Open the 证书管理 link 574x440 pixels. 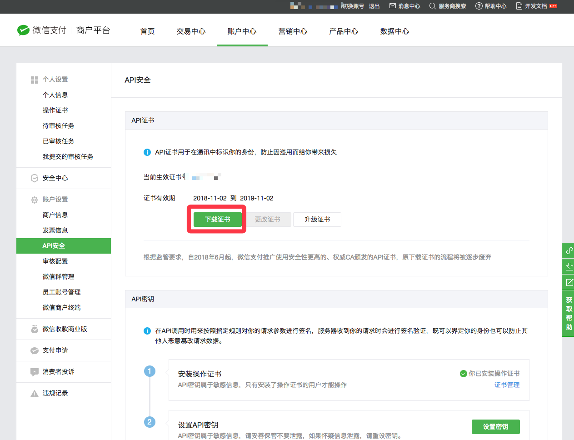(507, 385)
